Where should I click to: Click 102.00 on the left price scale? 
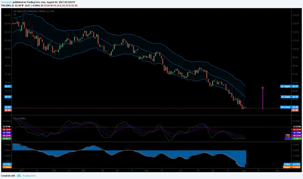[8, 32]
